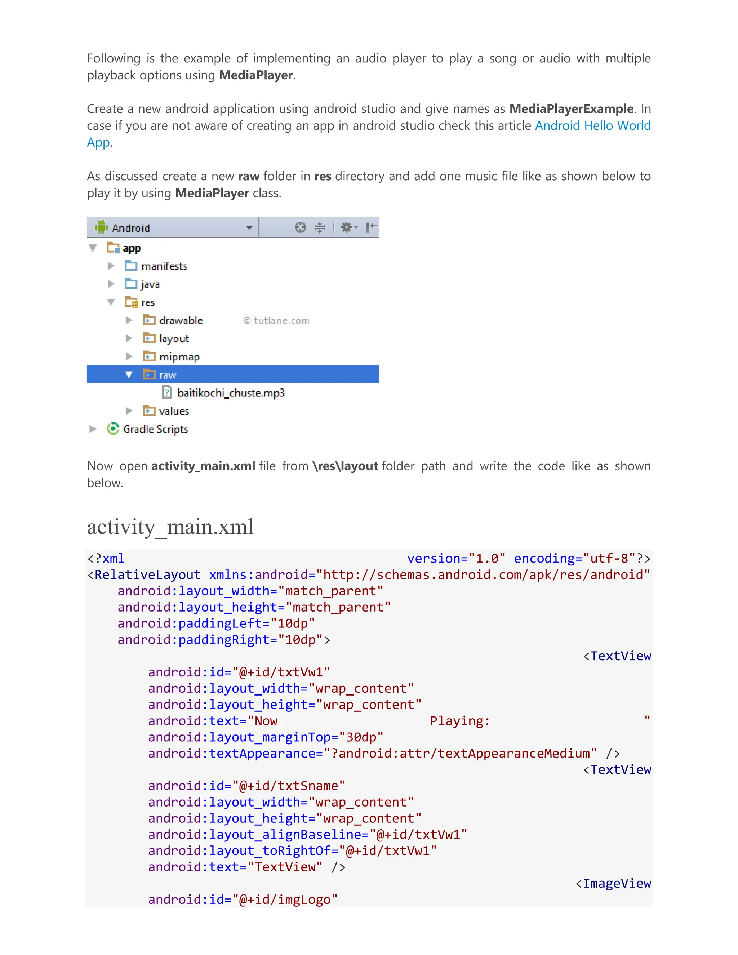Collapse the app module node
Viewport: 738px width, 955px height.
coord(93,248)
